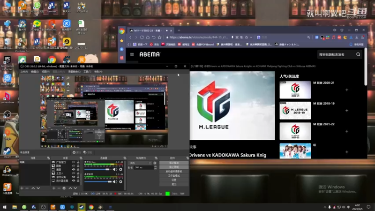375x211 pixels.
Task: Click the ABEMA page vertical scrollbar
Action: coord(366,67)
